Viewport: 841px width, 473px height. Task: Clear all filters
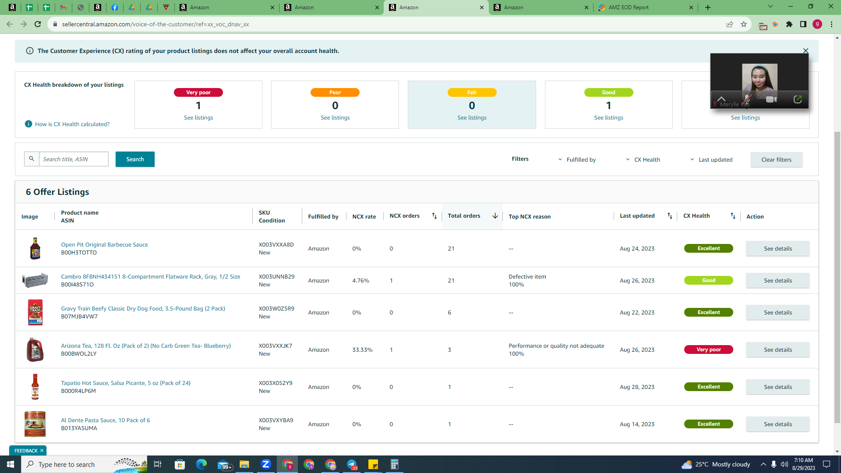coord(776,159)
